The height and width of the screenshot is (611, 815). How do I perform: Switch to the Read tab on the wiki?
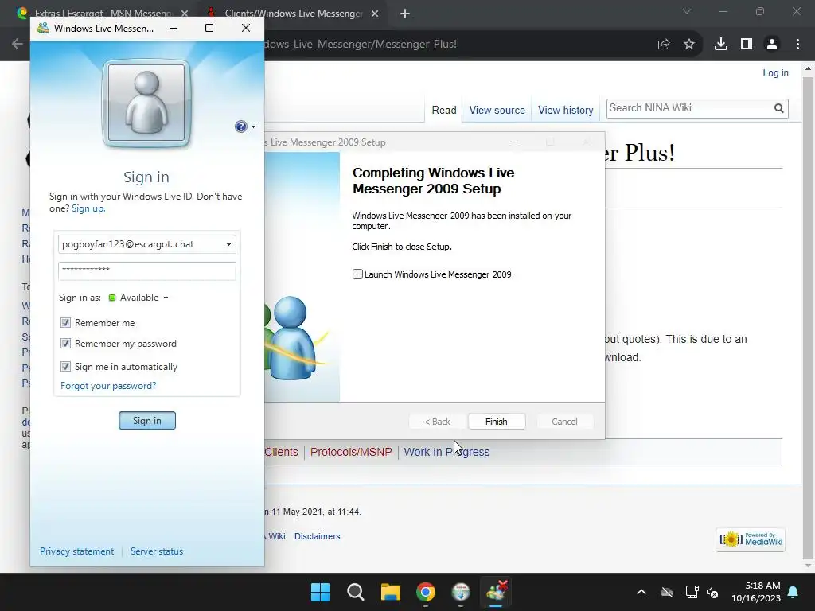pos(444,110)
